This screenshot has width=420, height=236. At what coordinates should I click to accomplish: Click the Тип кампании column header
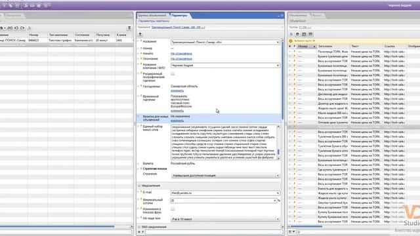60,35
